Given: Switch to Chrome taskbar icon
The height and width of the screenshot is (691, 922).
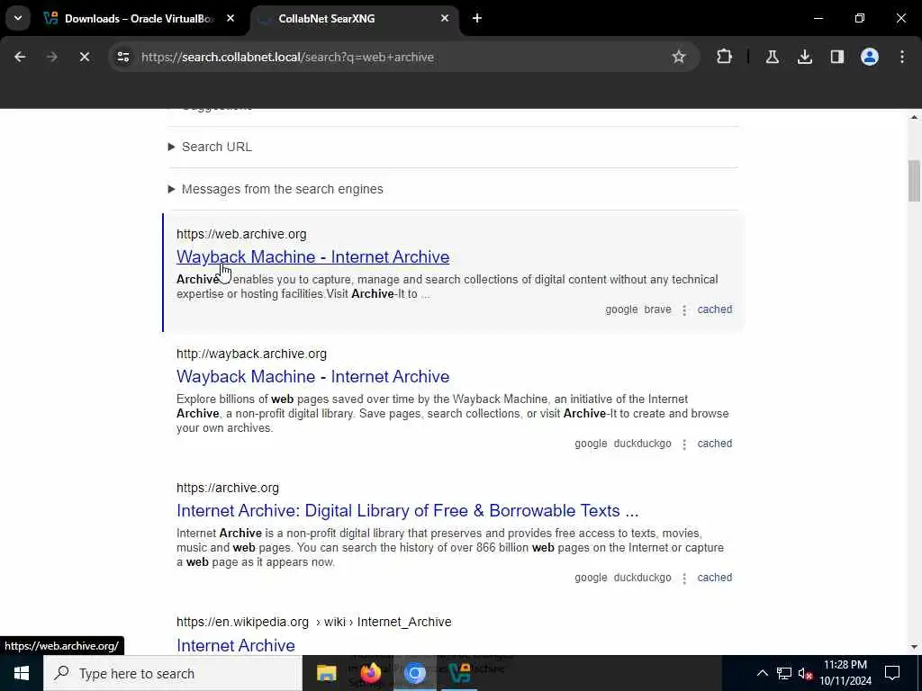Looking at the screenshot, I should click(x=414, y=673).
